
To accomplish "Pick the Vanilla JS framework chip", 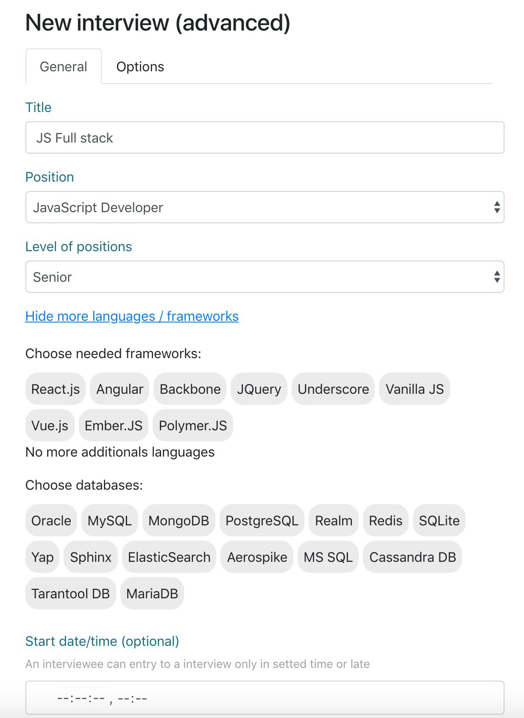I will click(414, 389).
